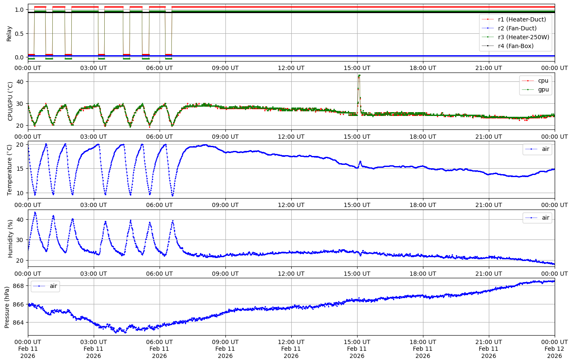The image size is (572, 363).
Task: Click the CPU/GPU spike peak after 15:00 UT
Action: coord(359,75)
